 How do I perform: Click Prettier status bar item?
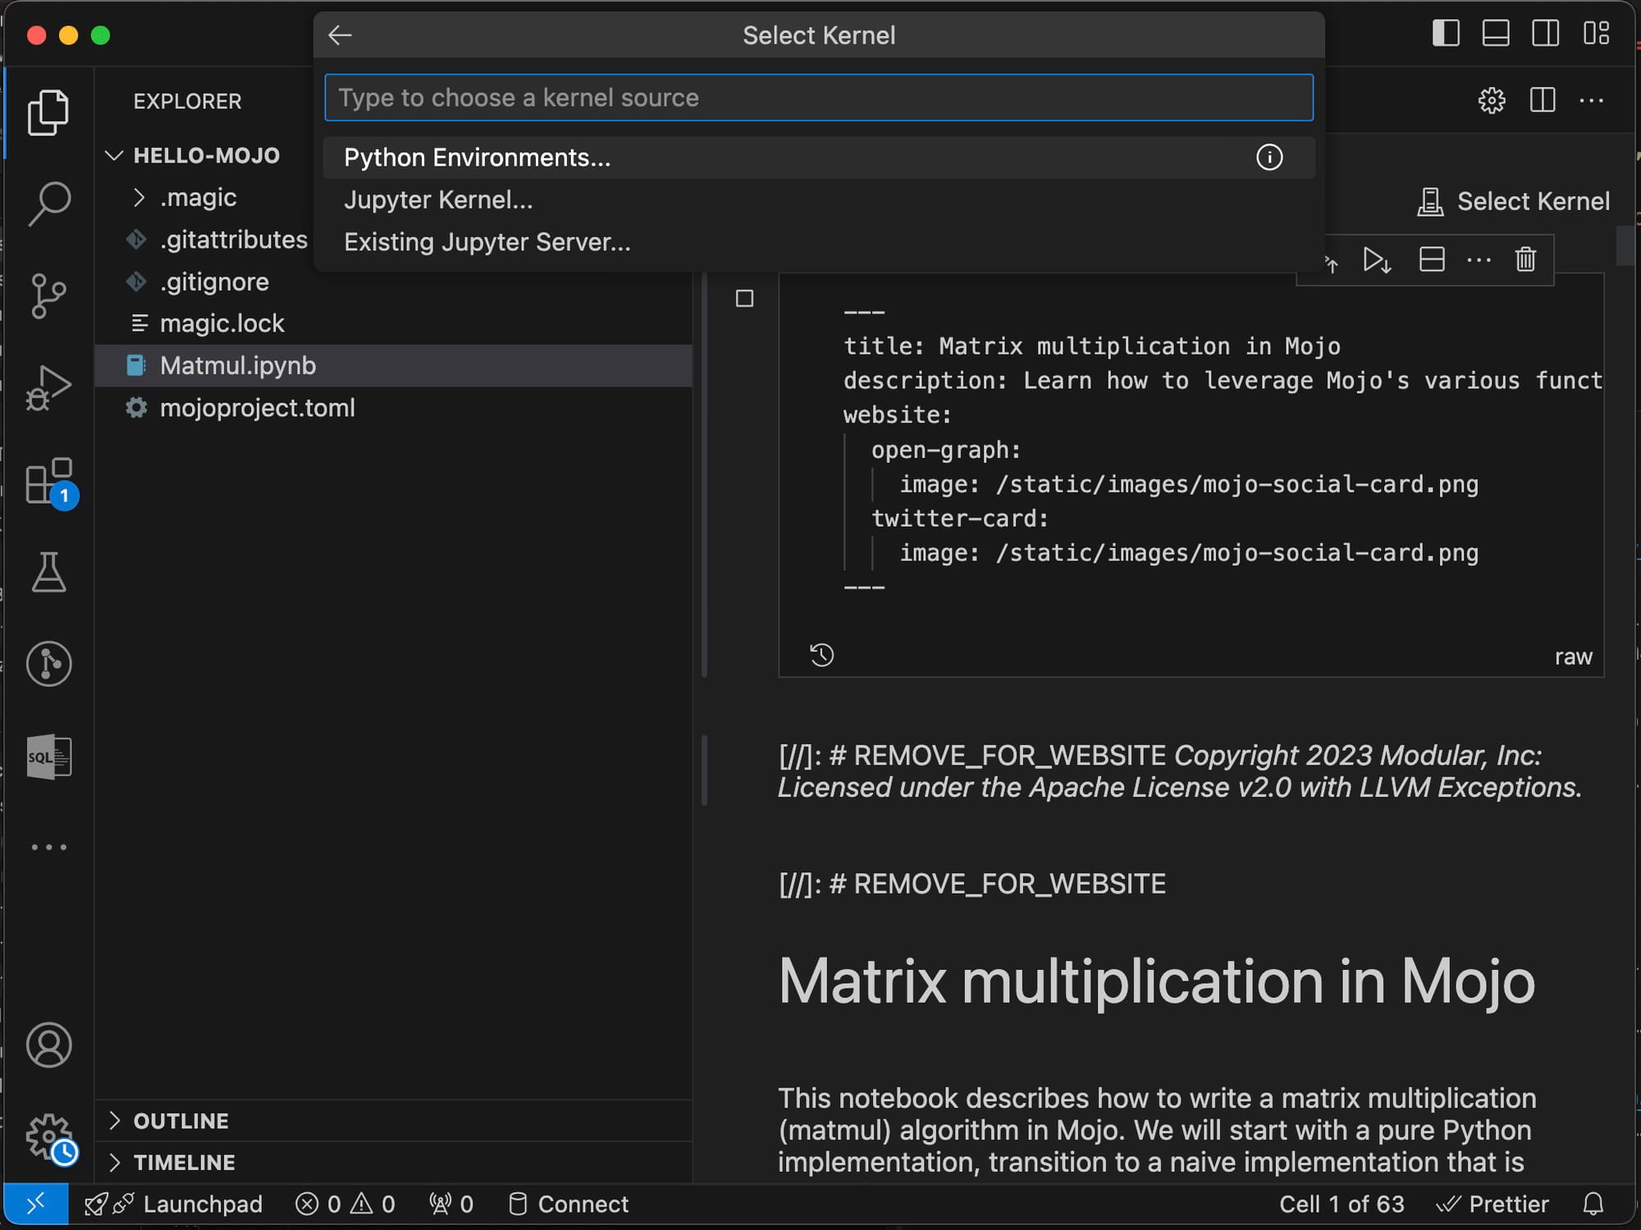point(1492,1204)
